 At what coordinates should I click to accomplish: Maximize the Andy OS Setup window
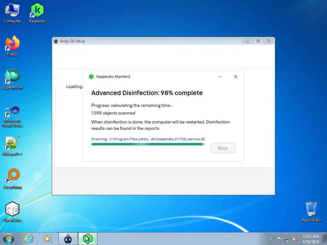(258, 41)
